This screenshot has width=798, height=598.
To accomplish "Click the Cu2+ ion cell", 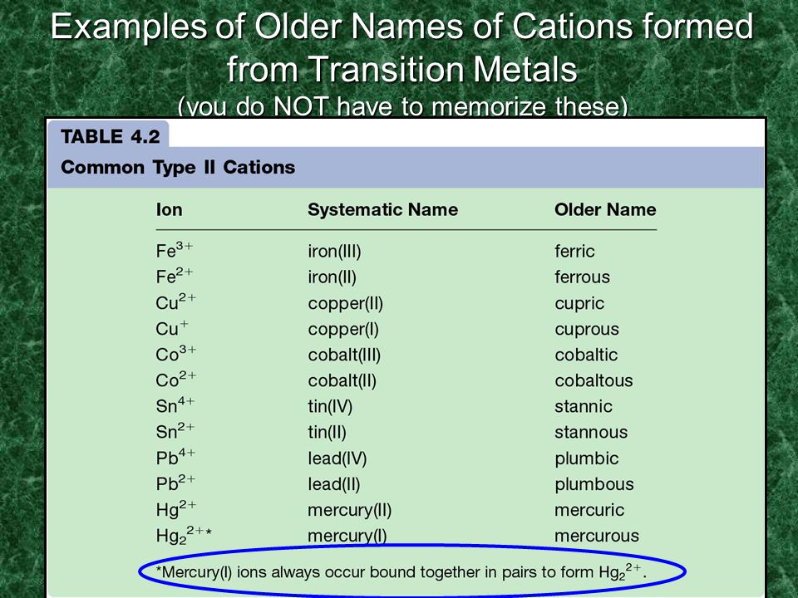I will 175,301.
